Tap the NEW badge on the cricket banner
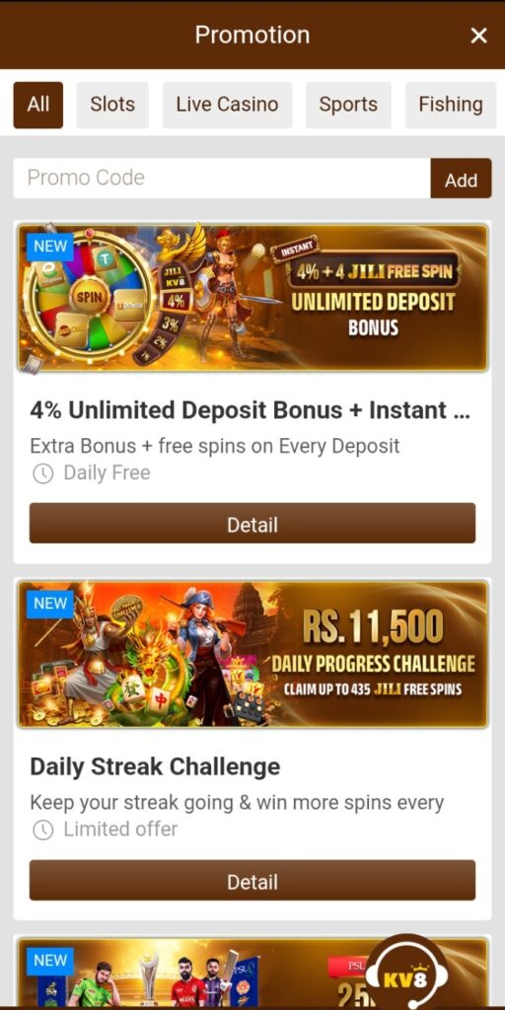This screenshot has height=1010, width=505. [50, 961]
